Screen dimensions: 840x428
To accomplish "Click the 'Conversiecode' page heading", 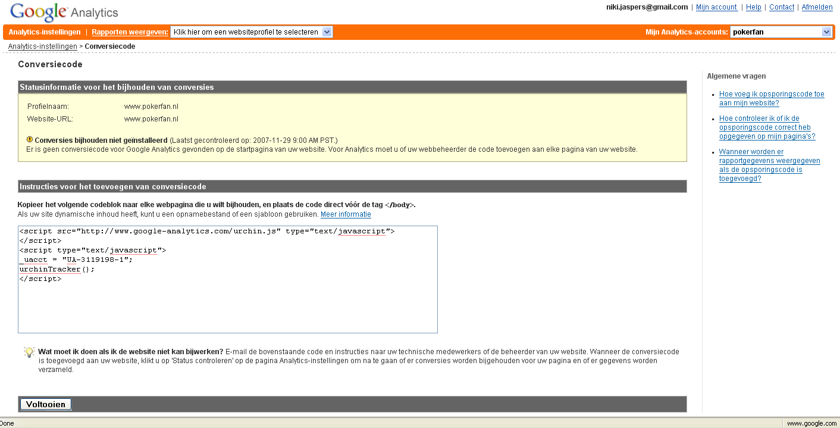I will [50, 64].
